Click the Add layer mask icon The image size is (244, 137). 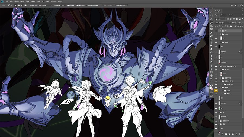point(226,134)
